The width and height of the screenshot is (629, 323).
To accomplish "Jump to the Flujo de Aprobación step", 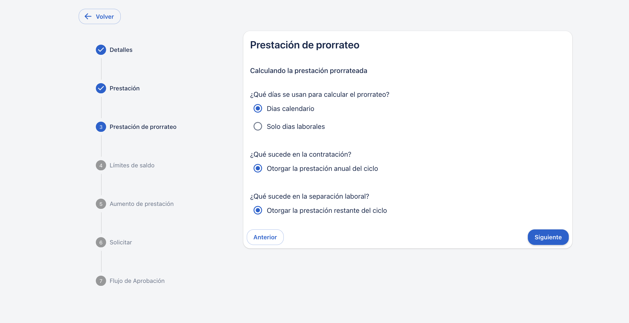I will 137,281.
